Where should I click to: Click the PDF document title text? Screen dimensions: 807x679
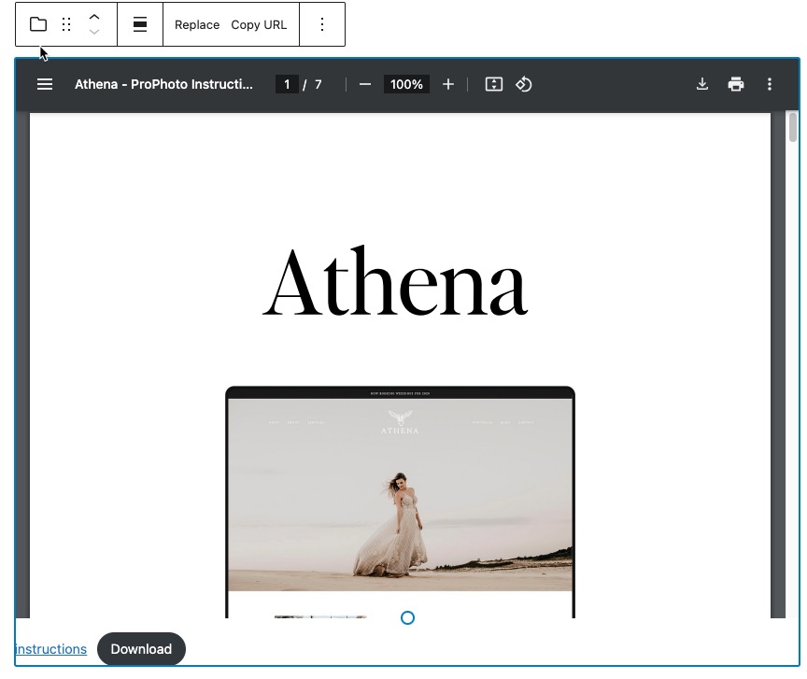click(x=163, y=84)
